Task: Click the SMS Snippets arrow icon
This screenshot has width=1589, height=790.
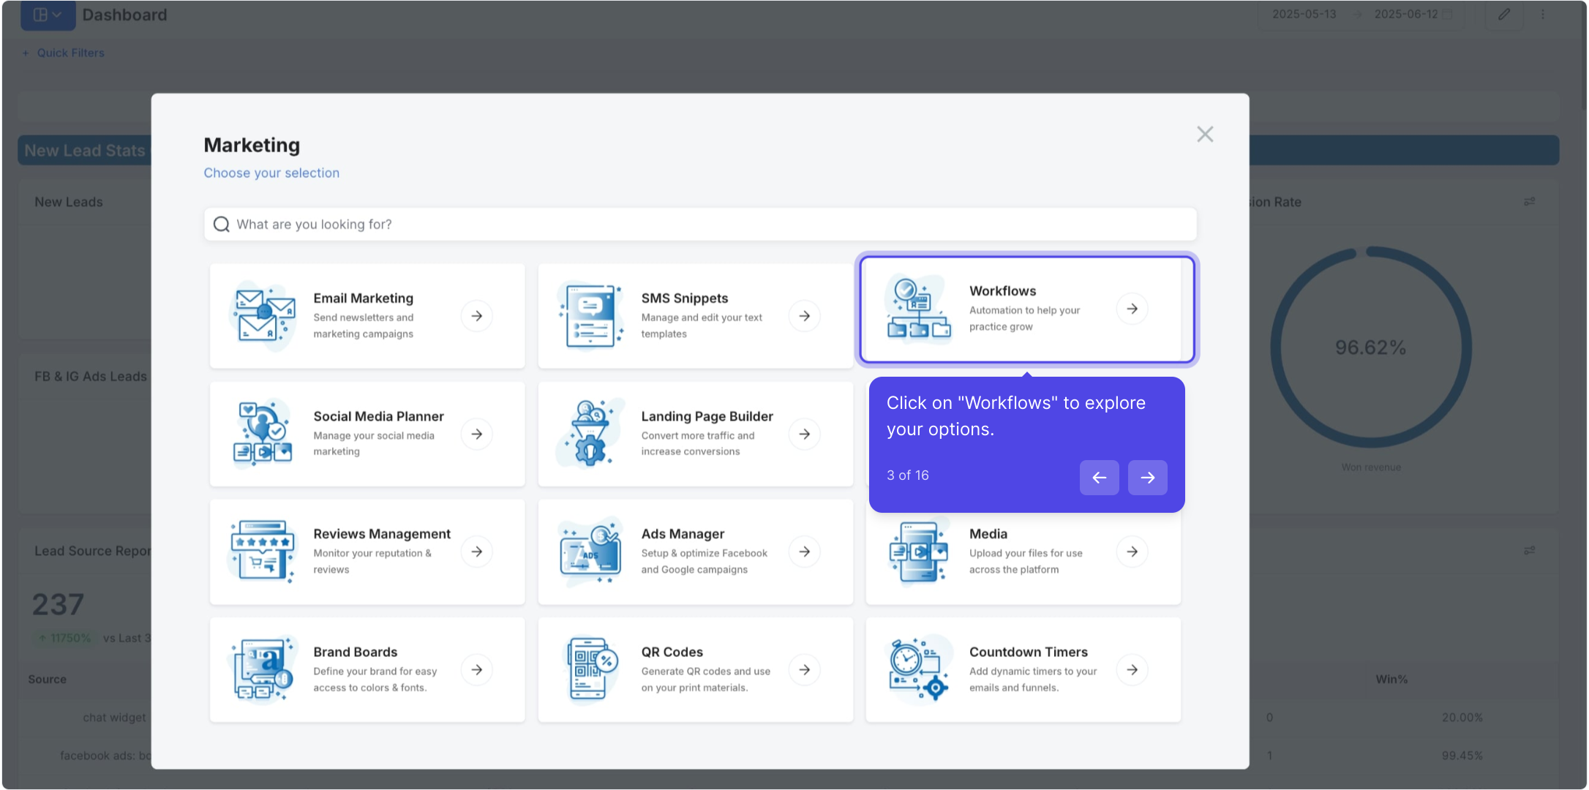Action: point(804,316)
